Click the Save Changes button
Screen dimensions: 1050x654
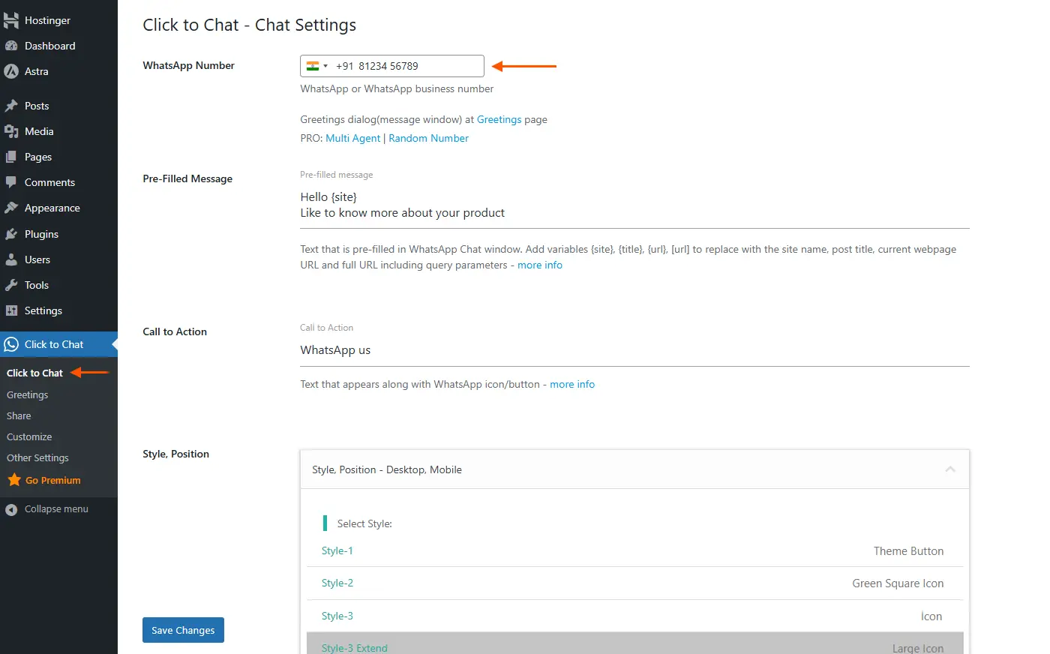coord(183,630)
